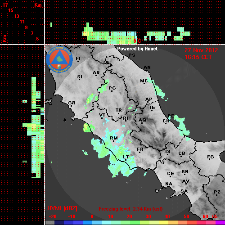Click the 0 dBZ color scale value
225x225 pixels.
(92, 216)
